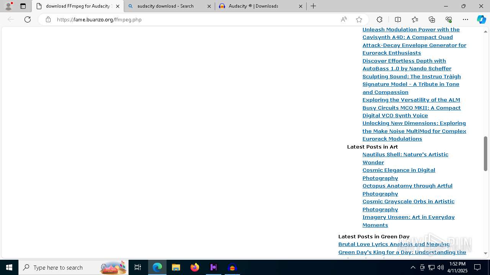Click the page vertical scrollbar thumb

click(x=485, y=154)
